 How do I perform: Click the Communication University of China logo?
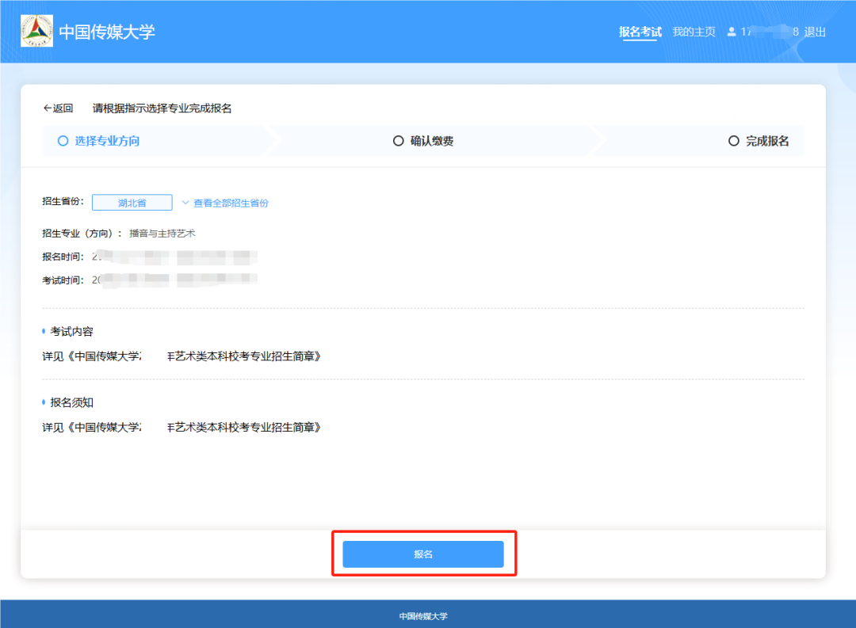pyautogui.click(x=36, y=32)
